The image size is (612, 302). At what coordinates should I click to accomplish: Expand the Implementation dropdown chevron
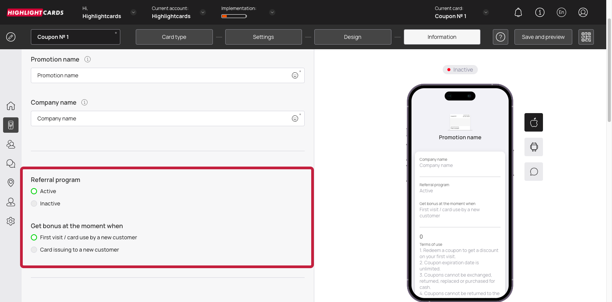[272, 12]
